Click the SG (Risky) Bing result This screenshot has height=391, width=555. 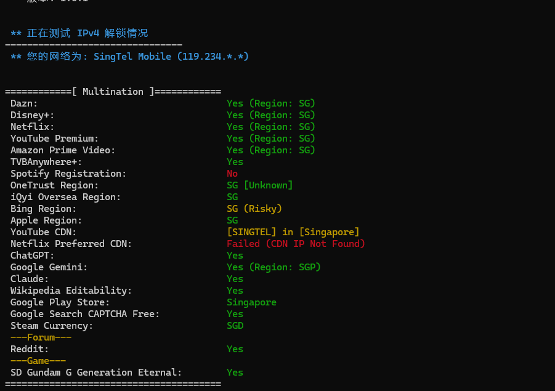pos(254,209)
